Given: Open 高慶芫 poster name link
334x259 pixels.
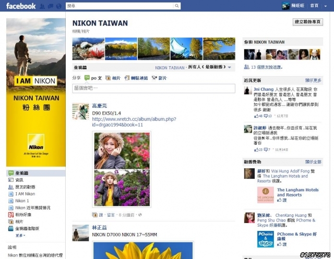Looking at the screenshot, I should [x=99, y=106].
